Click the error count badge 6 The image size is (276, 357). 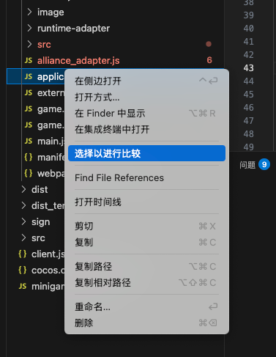coord(209,60)
